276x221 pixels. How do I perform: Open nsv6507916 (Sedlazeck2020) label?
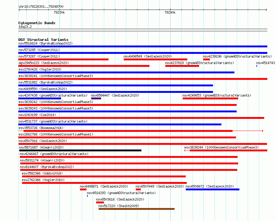pyautogui.click(x=43, y=141)
